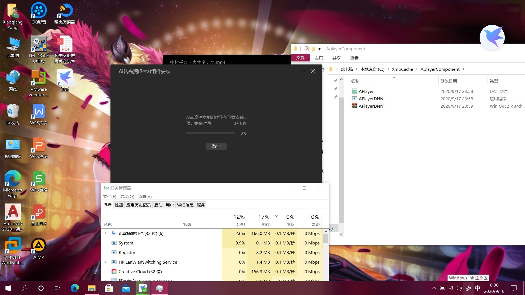Select the APlayerDNN WinRAR ZIP file
Image resolution: width=525 pixels, height=295 pixels.
click(371, 106)
